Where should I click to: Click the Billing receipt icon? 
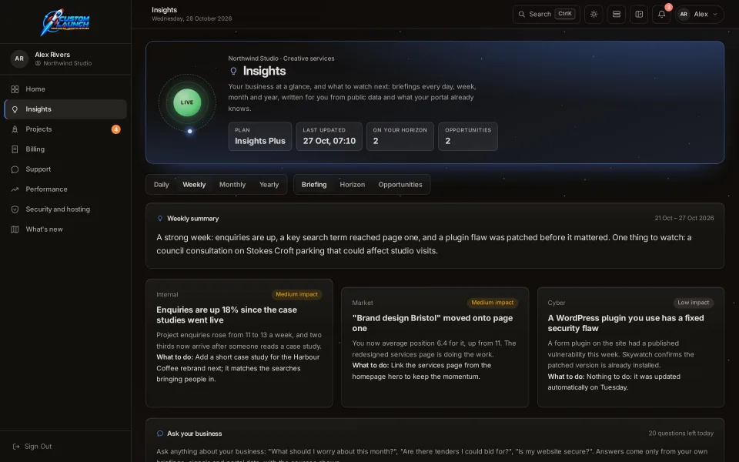15,149
